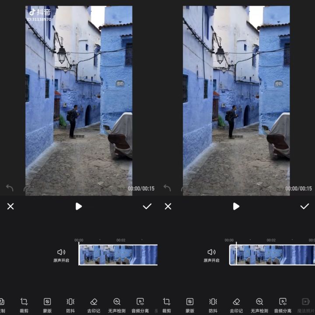Click the 00:02 mark on right timeline ruler
The image size is (315, 315).
[x=271, y=240]
